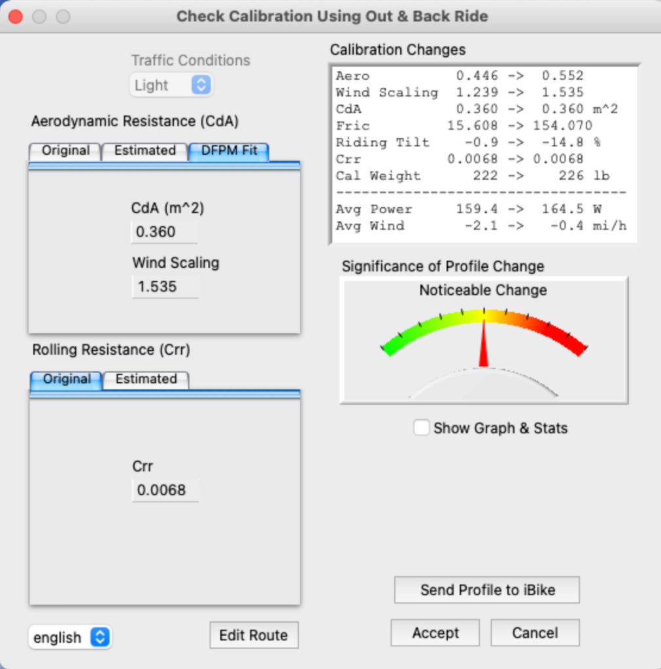The width and height of the screenshot is (661, 669).
Task: Click Cancel to discard calibration changes
Action: pos(534,632)
